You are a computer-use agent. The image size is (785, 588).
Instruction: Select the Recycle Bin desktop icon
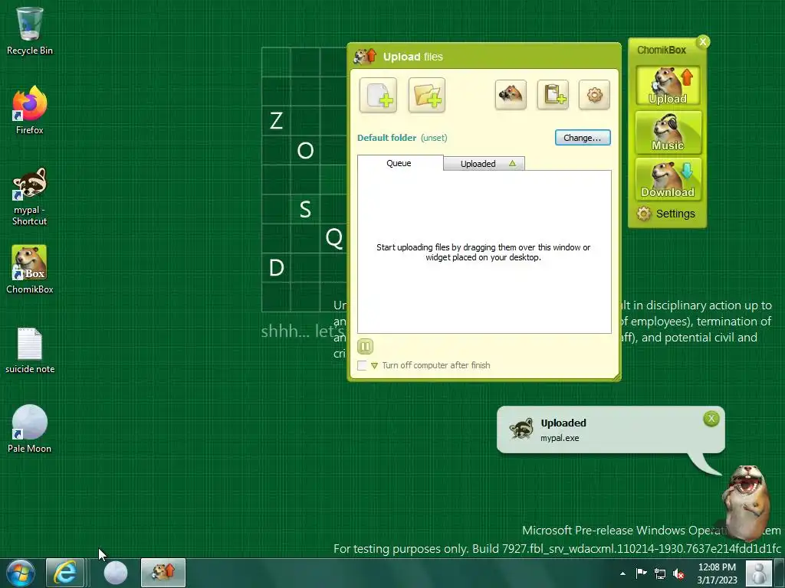30,31
